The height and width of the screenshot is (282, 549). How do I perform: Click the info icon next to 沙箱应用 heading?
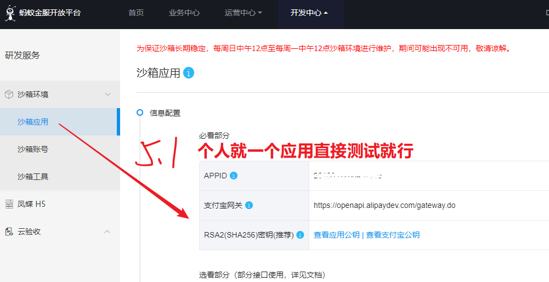coord(188,73)
